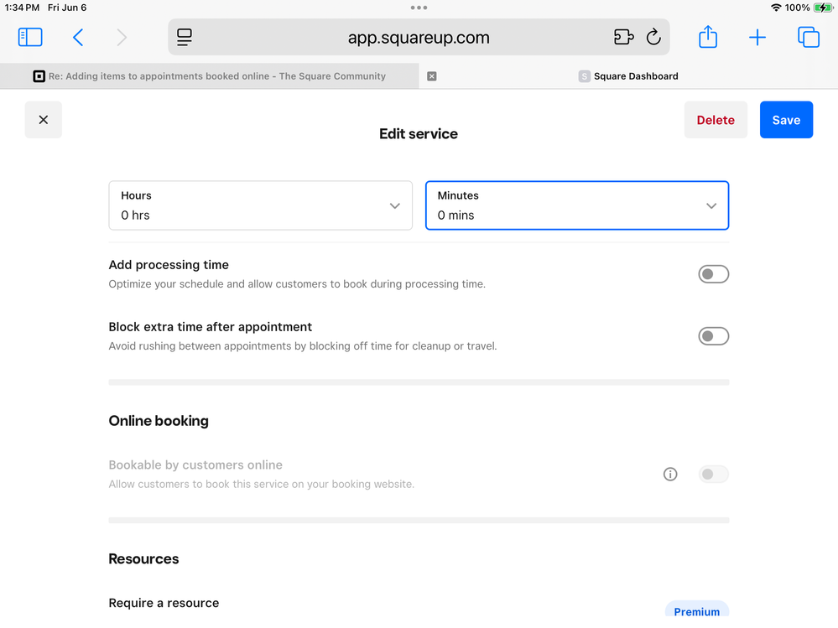Enable Add processing time switch
This screenshot has height=628, width=838.
coord(713,274)
